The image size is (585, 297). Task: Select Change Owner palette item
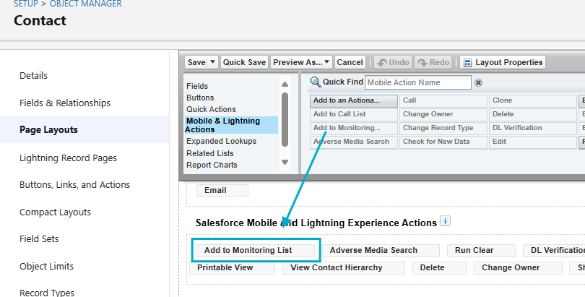[443, 115]
